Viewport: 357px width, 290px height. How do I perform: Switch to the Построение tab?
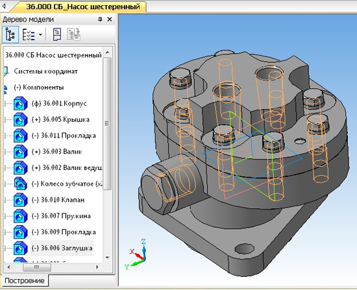[x=25, y=280]
